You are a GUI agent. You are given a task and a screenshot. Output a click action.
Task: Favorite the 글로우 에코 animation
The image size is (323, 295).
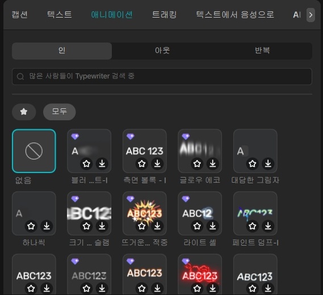pos(197,163)
